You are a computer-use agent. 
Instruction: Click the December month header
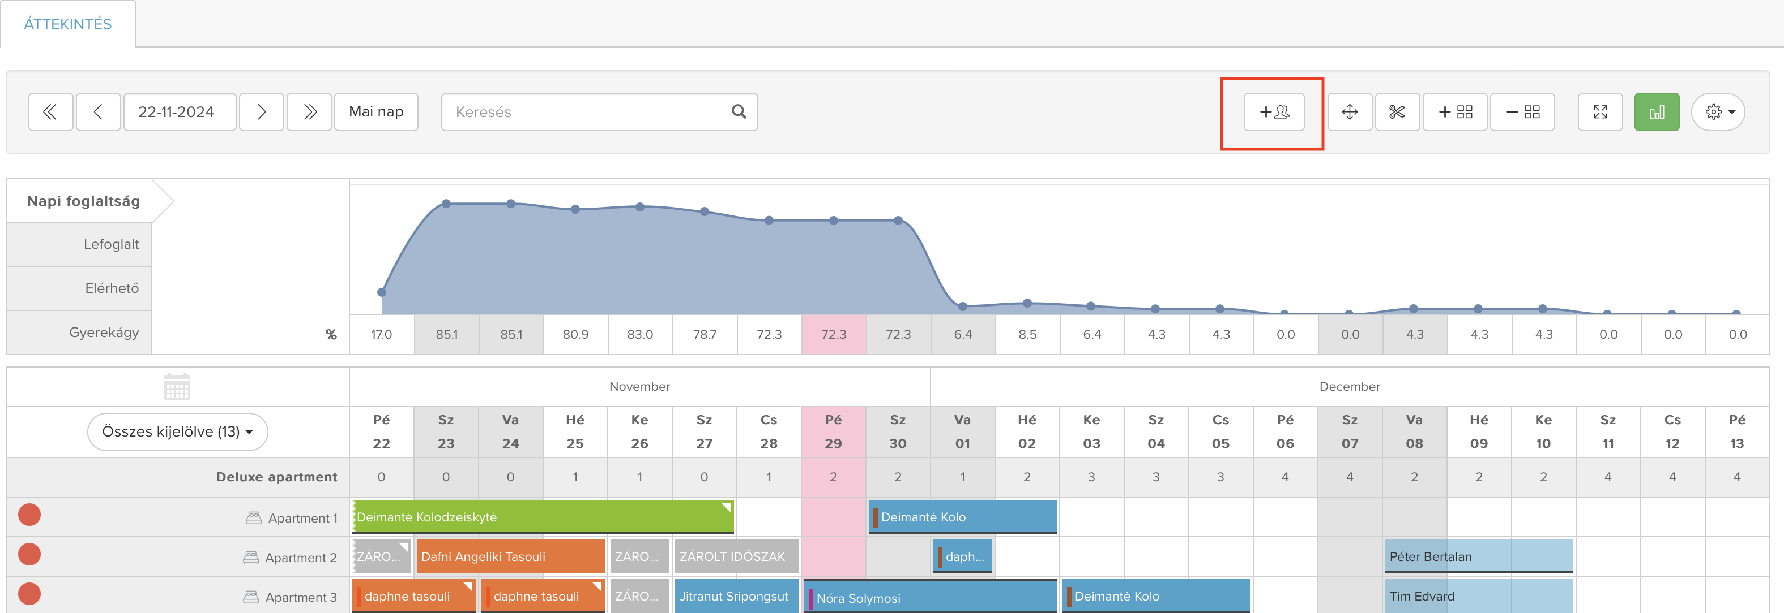point(1350,386)
